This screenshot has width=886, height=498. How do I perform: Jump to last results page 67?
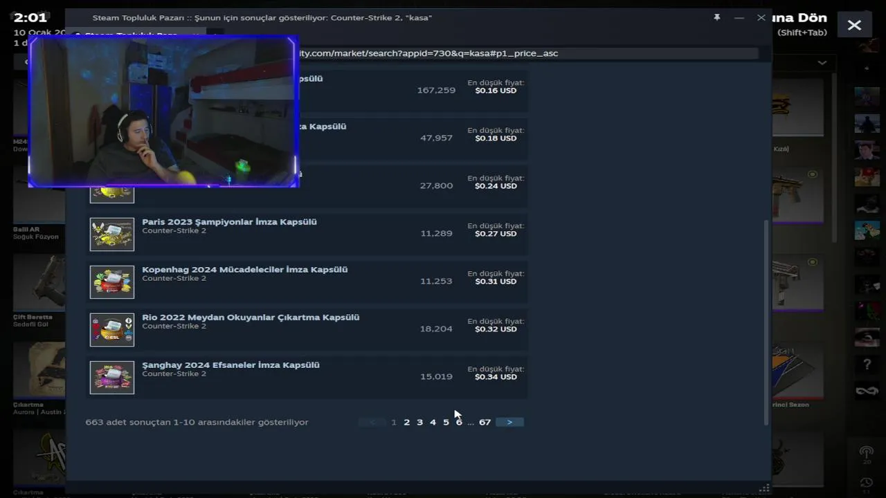click(485, 422)
